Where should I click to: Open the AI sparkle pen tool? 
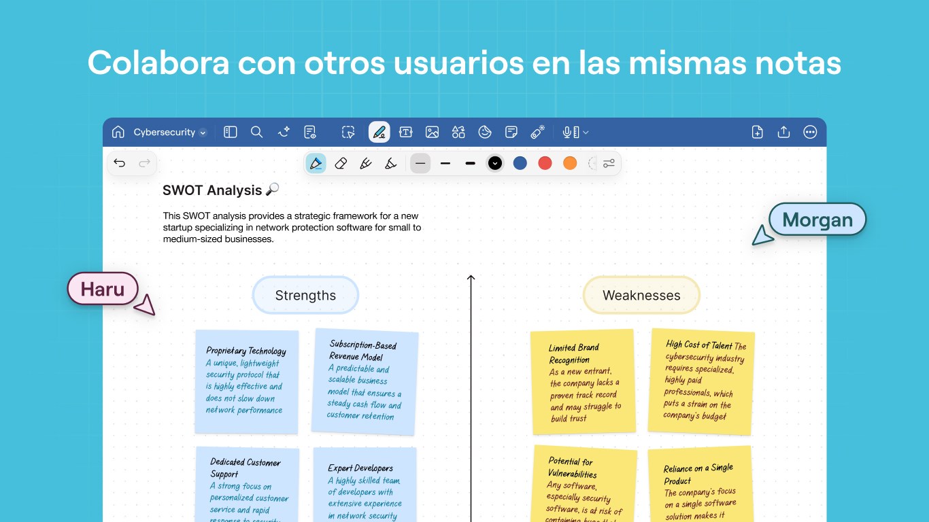284,132
